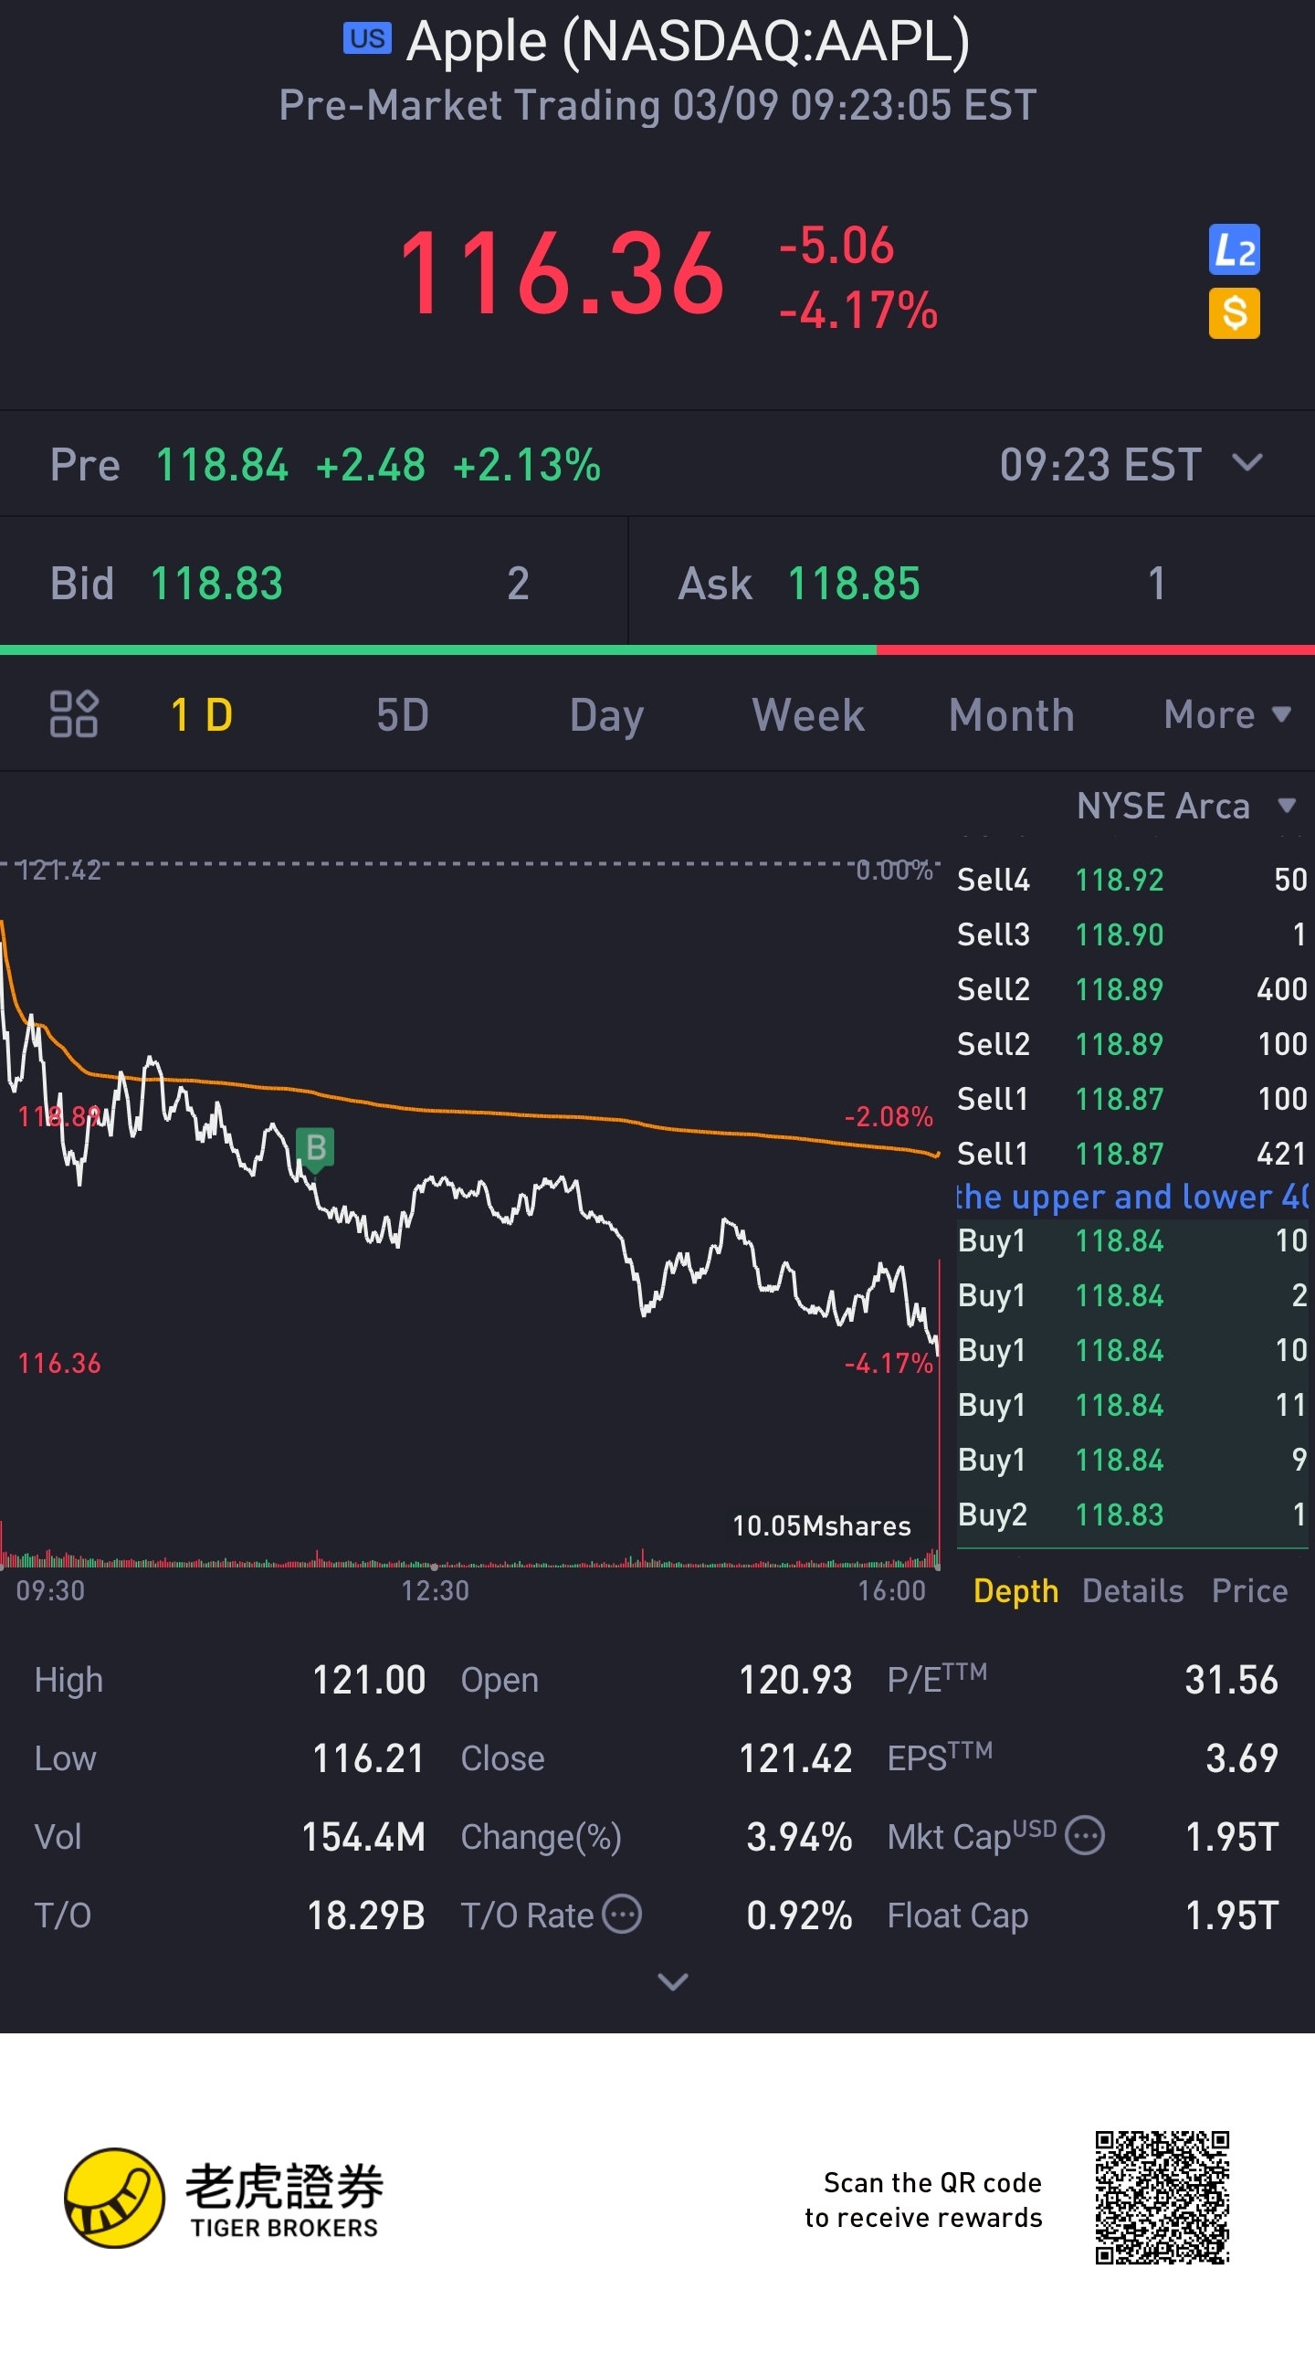Open the NYSE Arca exchange dropdown

pos(1185,806)
